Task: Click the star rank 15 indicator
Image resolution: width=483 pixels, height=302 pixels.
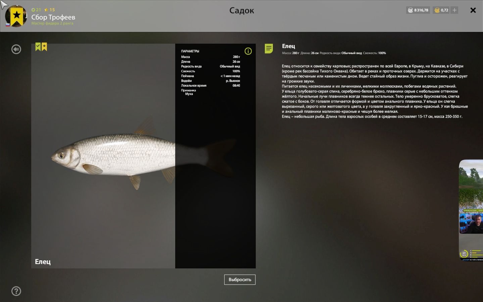Action: (49, 10)
